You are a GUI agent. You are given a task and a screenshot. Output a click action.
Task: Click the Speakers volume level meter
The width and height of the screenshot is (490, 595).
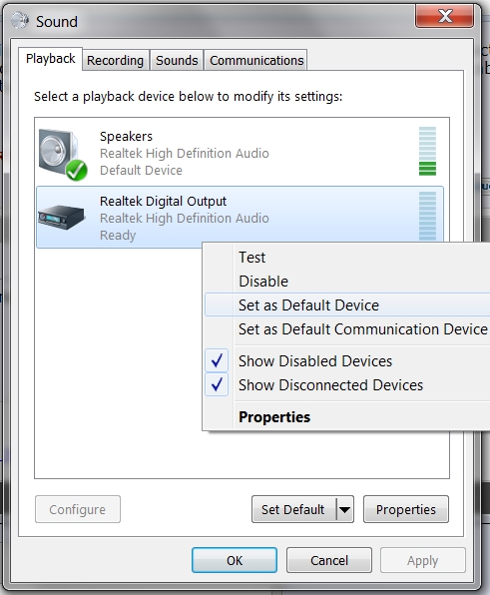pyautogui.click(x=427, y=151)
